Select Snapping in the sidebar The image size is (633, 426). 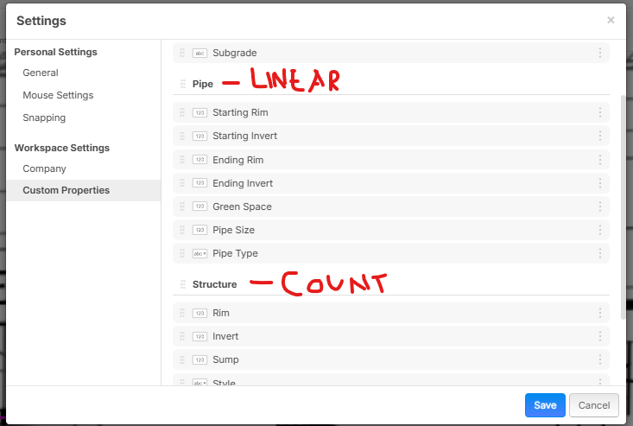click(x=44, y=118)
